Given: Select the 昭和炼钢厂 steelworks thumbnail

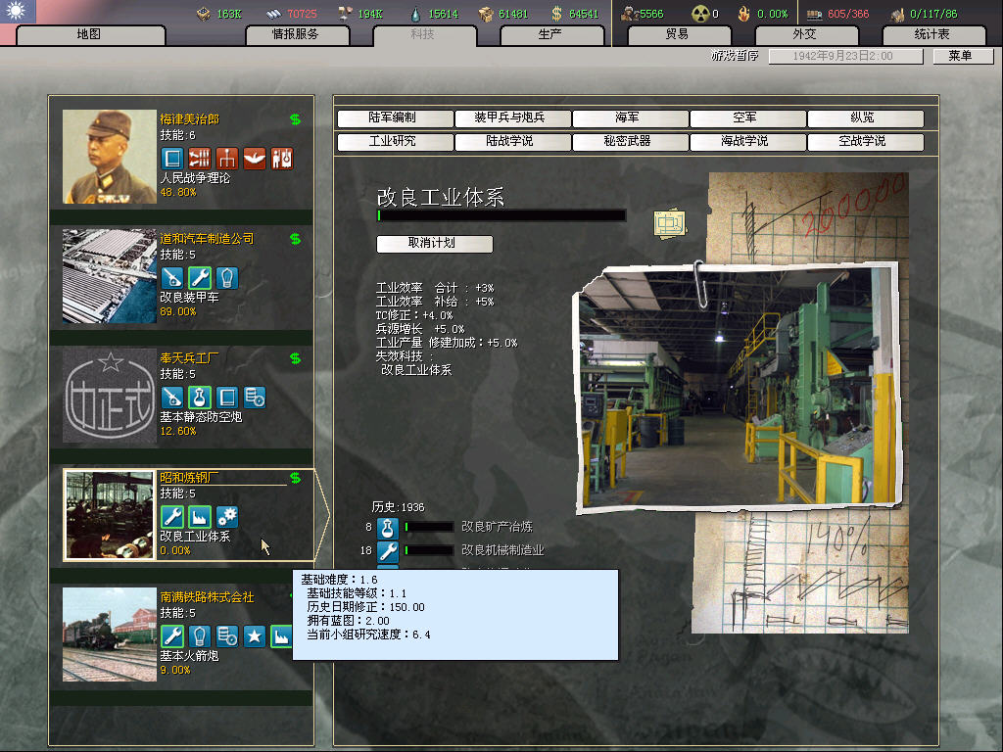Looking at the screenshot, I should coord(110,515).
